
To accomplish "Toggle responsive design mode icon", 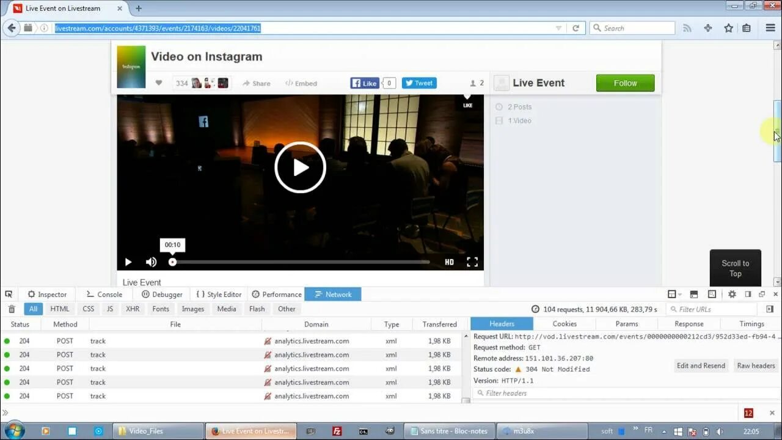I will point(712,295).
